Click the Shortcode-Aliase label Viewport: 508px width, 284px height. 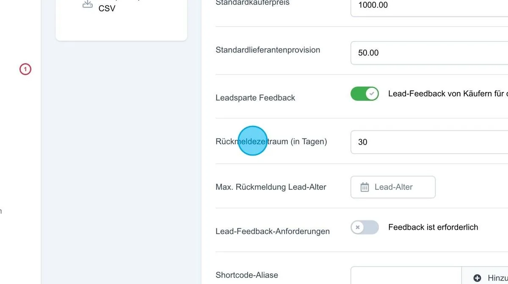click(x=247, y=275)
